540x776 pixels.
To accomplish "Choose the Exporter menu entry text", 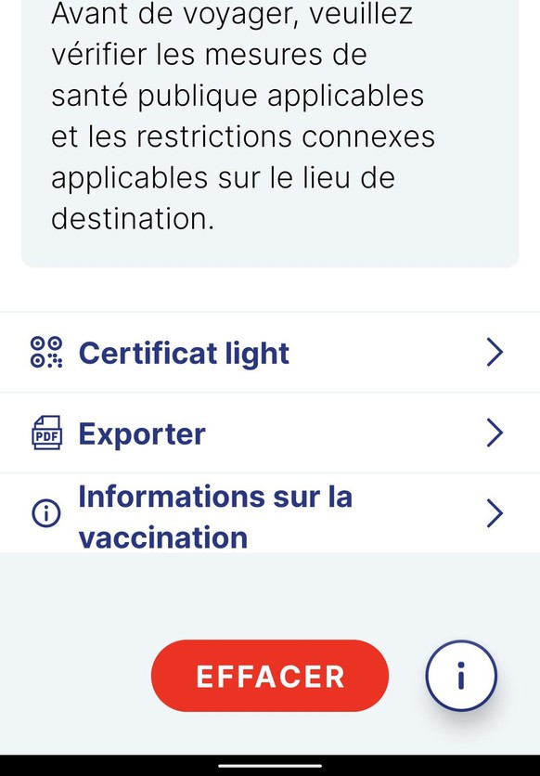I will coord(142,434).
